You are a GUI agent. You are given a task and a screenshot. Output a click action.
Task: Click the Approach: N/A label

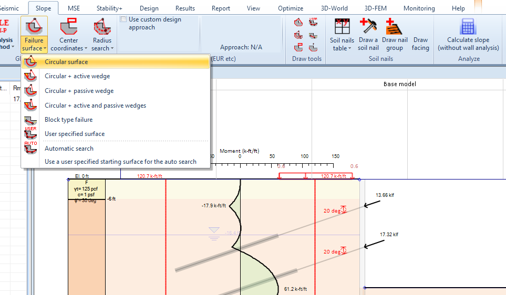(x=241, y=47)
